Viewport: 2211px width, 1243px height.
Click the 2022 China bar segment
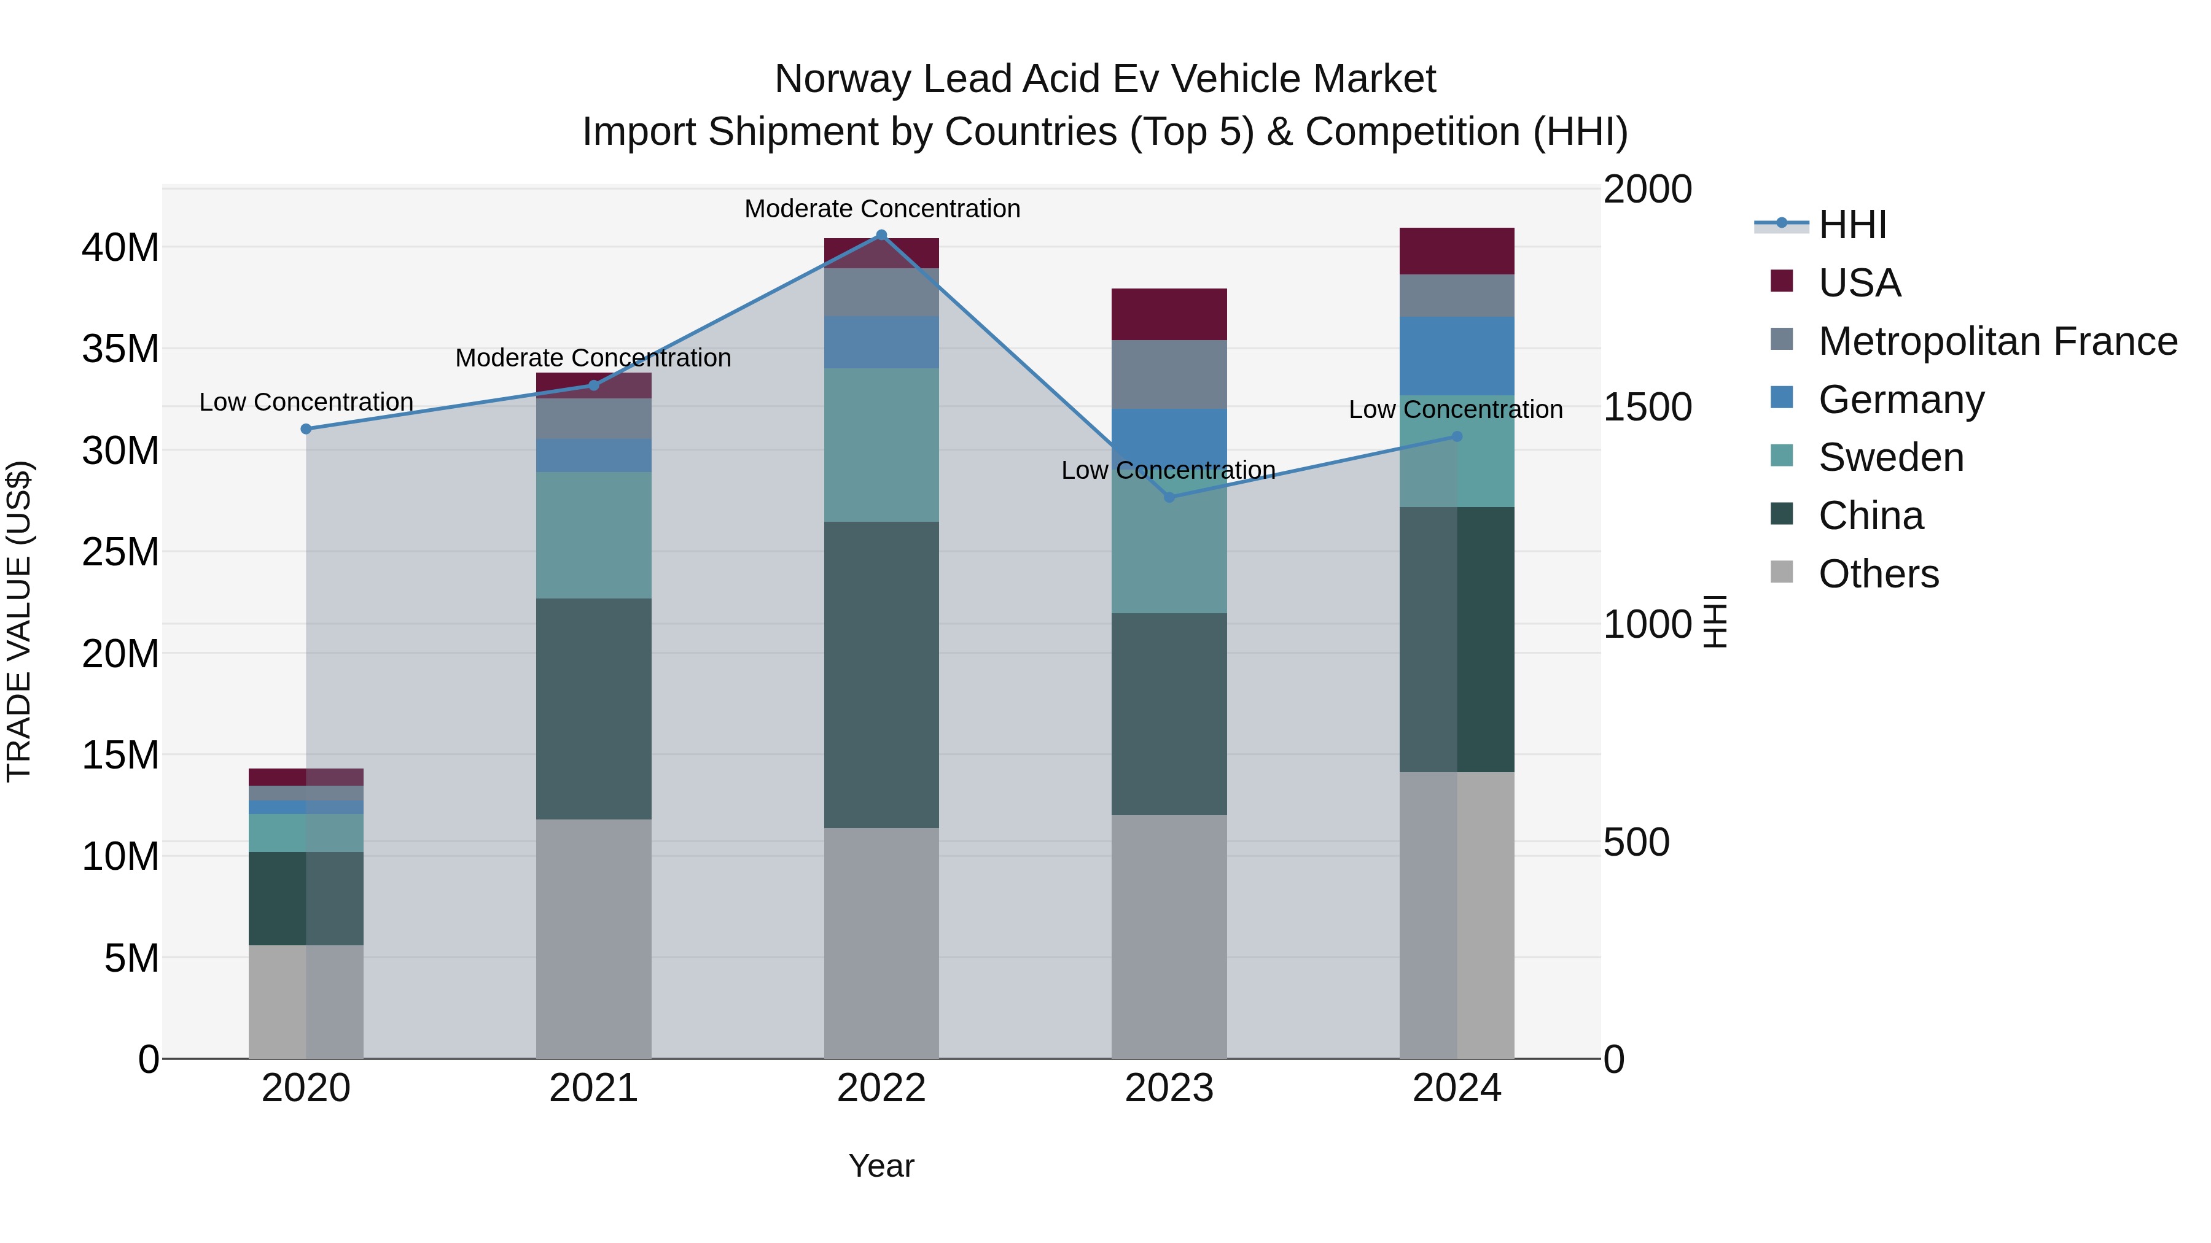coord(881,674)
